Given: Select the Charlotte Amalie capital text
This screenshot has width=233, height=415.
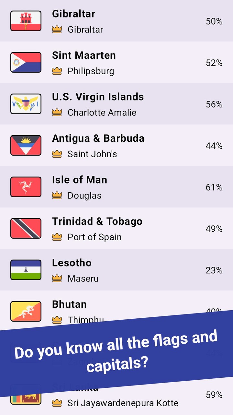Looking at the screenshot, I should (x=102, y=113).
